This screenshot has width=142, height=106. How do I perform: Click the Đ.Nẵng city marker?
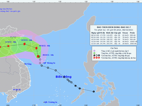[x=25, y=64]
